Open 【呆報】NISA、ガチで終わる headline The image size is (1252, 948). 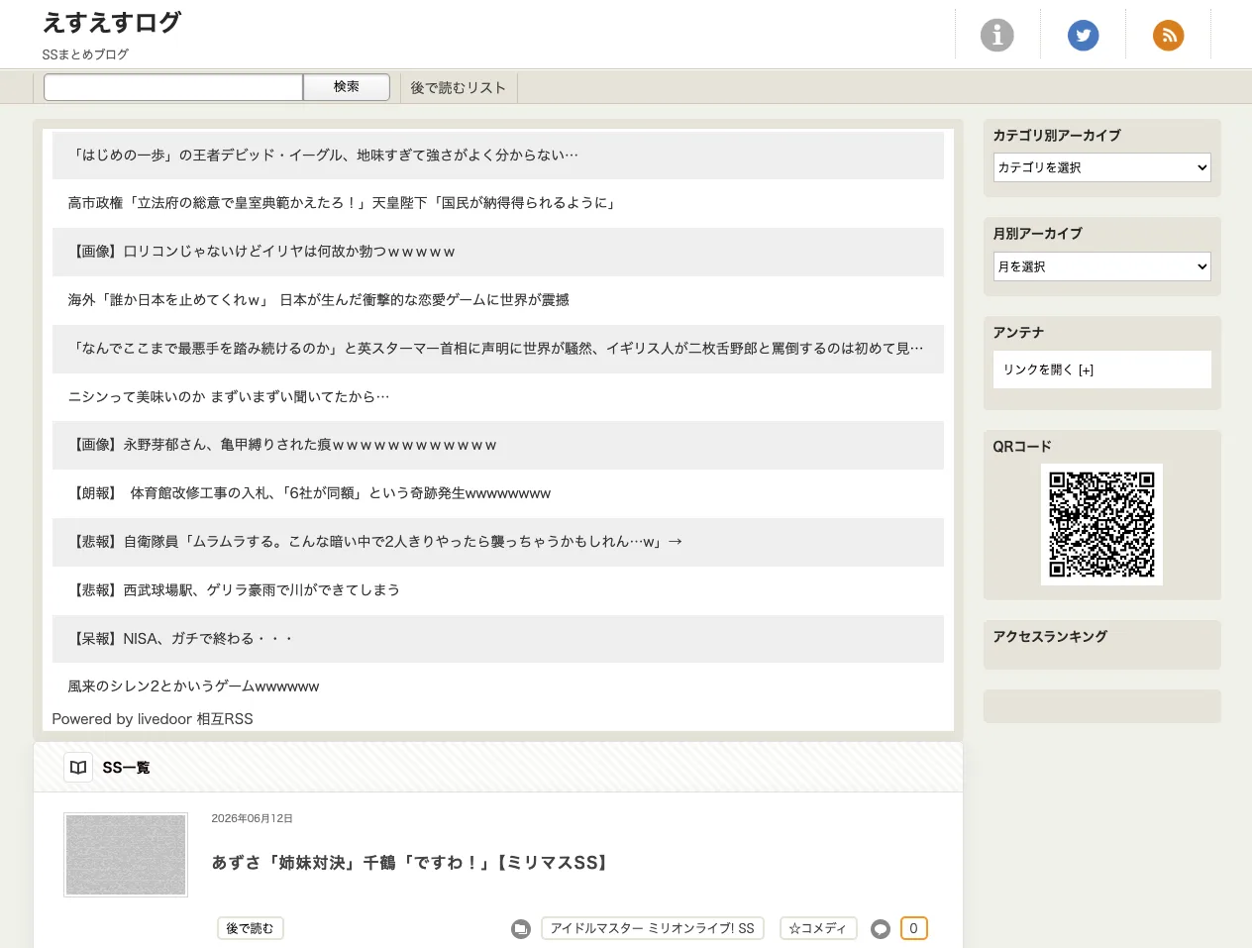click(180, 639)
